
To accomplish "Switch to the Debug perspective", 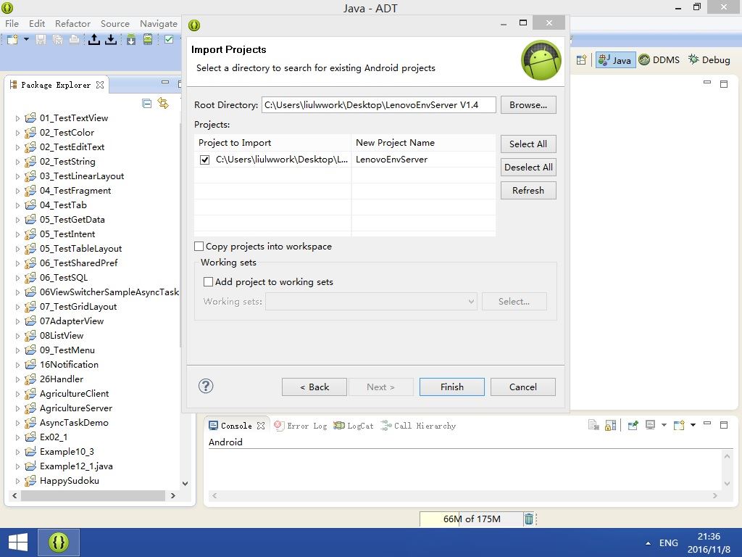I will [709, 59].
